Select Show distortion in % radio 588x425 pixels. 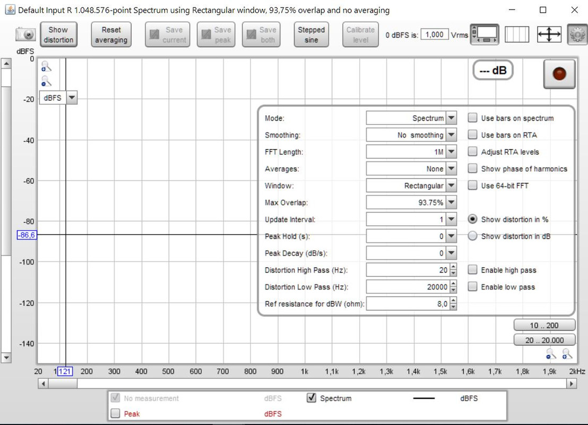coord(472,219)
